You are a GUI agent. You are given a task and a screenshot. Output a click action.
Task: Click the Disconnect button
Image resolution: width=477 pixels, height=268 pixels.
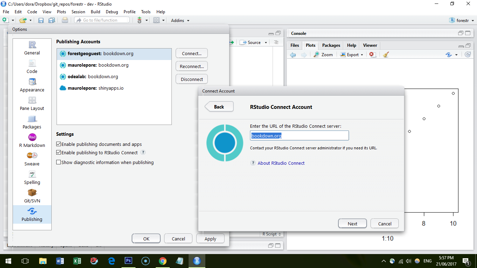coord(192,79)
